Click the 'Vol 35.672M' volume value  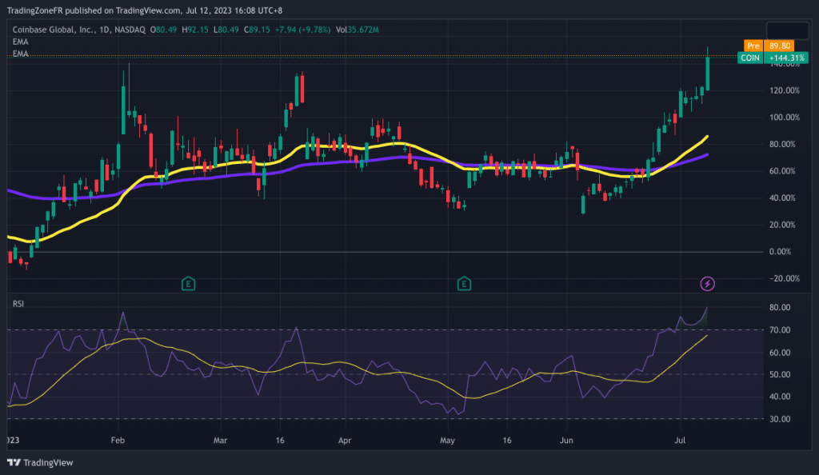pos(358,30)
